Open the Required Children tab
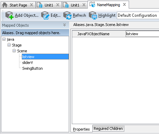The width and height of the screenshot is (159, 134). (x=108, y=129)
